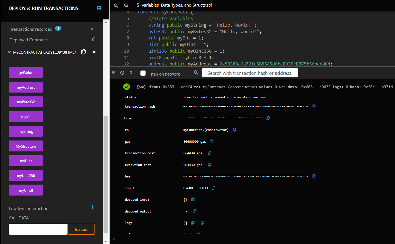Focus the transaction search field
The height and width of the screenshot is (244, 395).
[250, 73]
